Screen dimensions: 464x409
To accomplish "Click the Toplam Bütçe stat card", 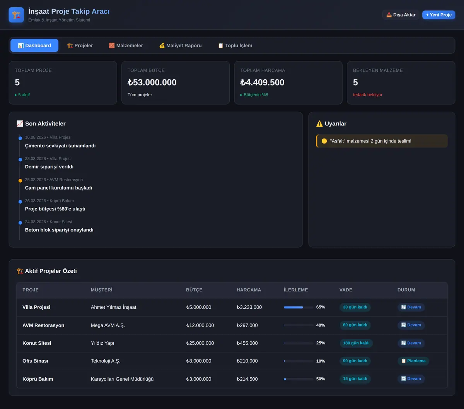I will tap(176, 83).
